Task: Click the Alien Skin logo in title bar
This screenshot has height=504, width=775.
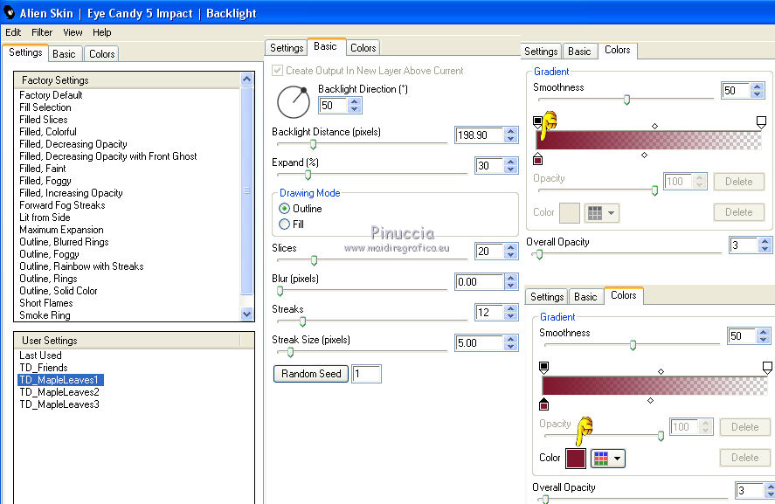Action: pyautogui.click(x=9, y=13)
